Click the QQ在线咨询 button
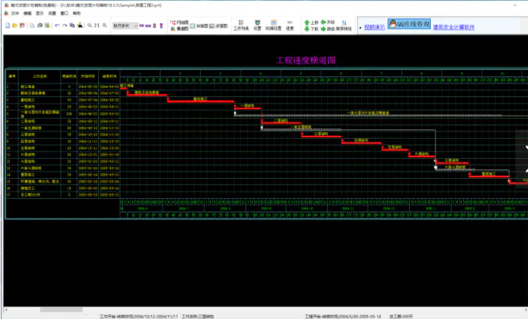Screen dimensions: 528x319 [x=409, y=24]
